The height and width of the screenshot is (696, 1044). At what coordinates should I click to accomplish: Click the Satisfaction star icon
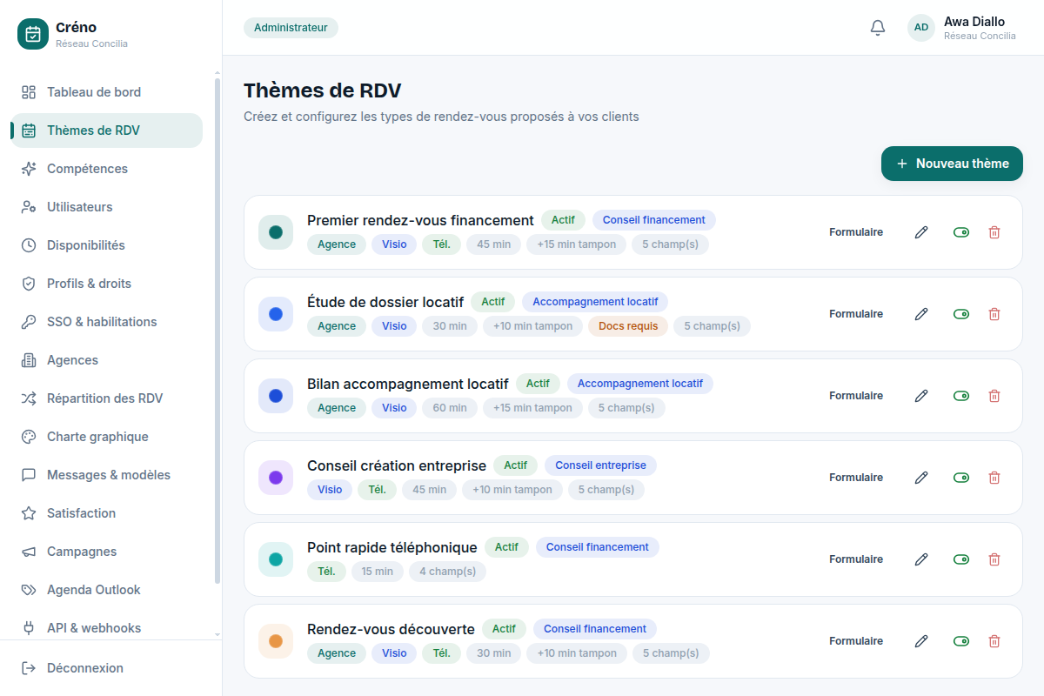point(29,513)
